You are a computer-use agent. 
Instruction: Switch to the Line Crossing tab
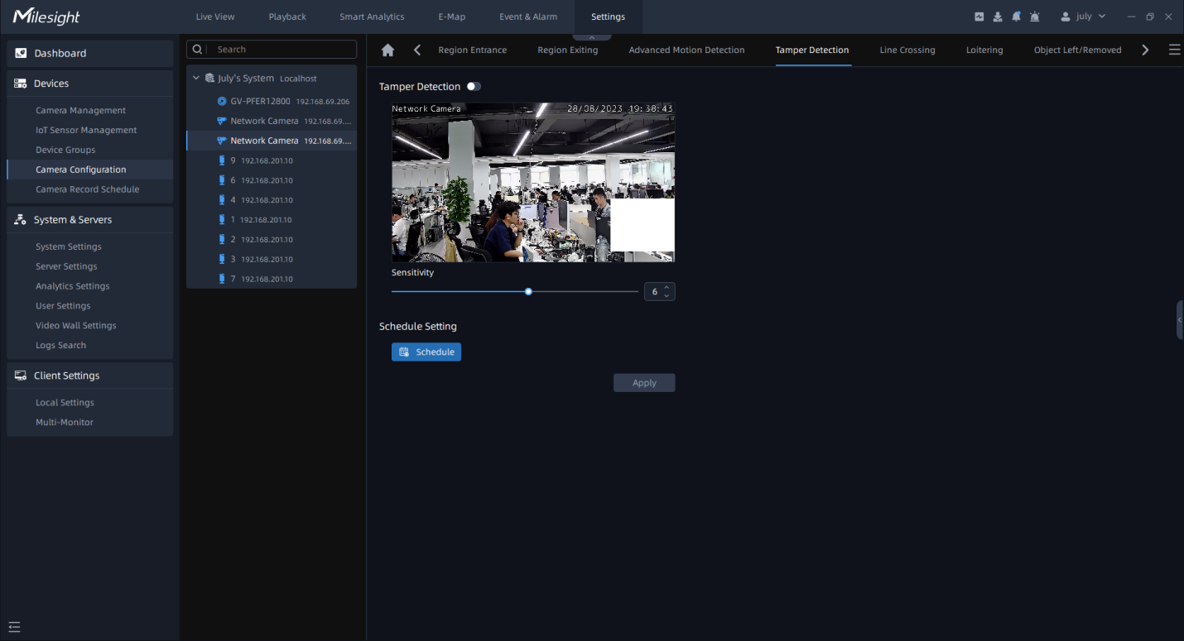(x=907, y=50)
